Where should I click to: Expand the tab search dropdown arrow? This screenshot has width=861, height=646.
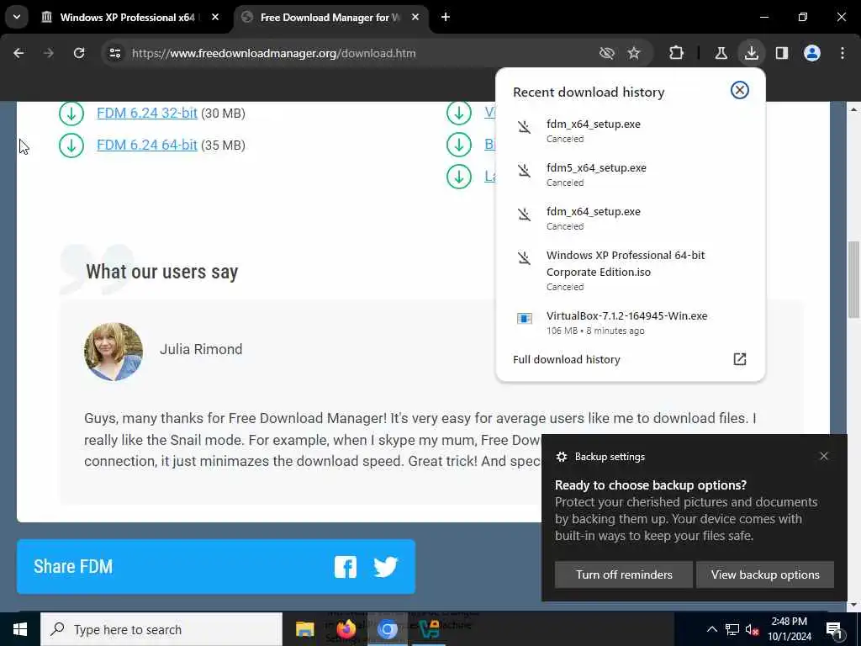pyautogui.click(x=17, y=17)
